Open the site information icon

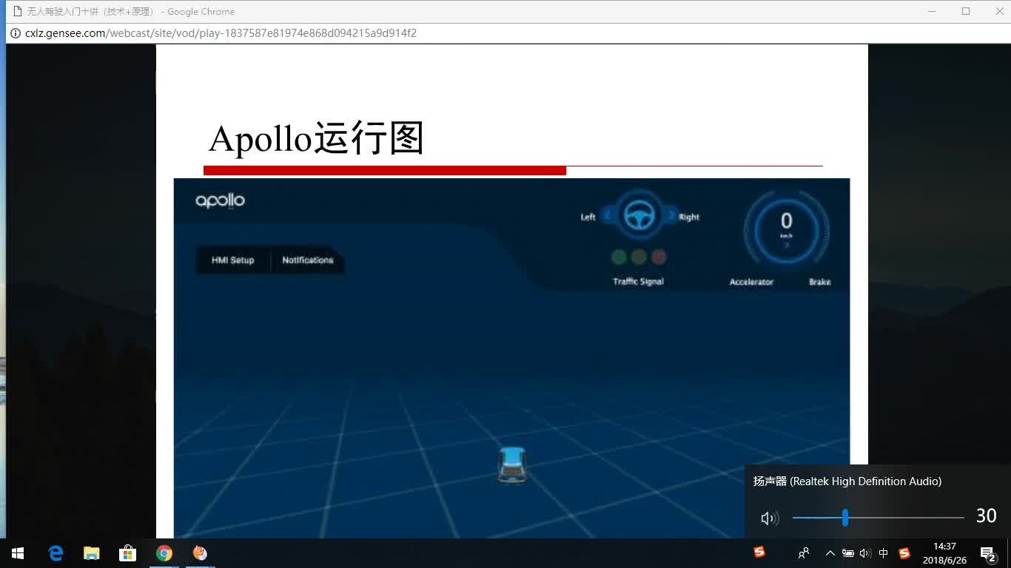tap(16, 33)
